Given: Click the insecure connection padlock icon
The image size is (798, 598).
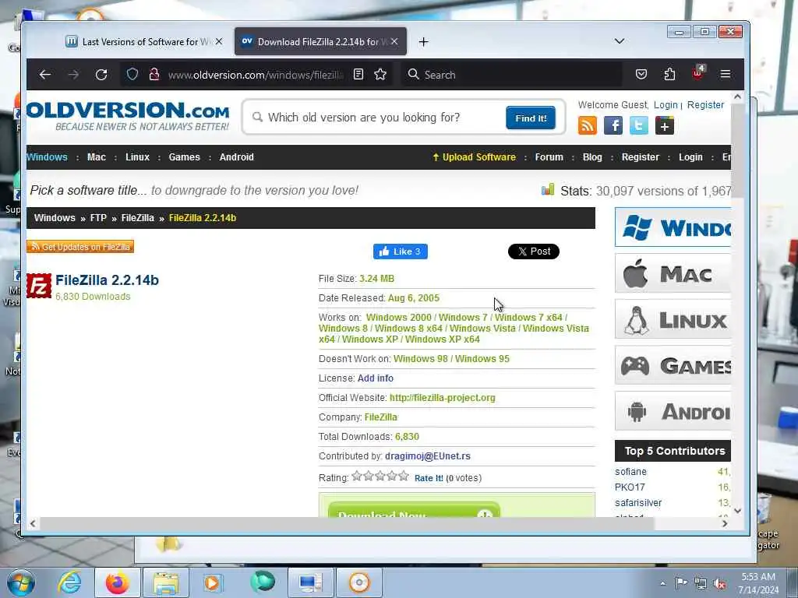Looking at the screenshot, I should pos(154,75).
